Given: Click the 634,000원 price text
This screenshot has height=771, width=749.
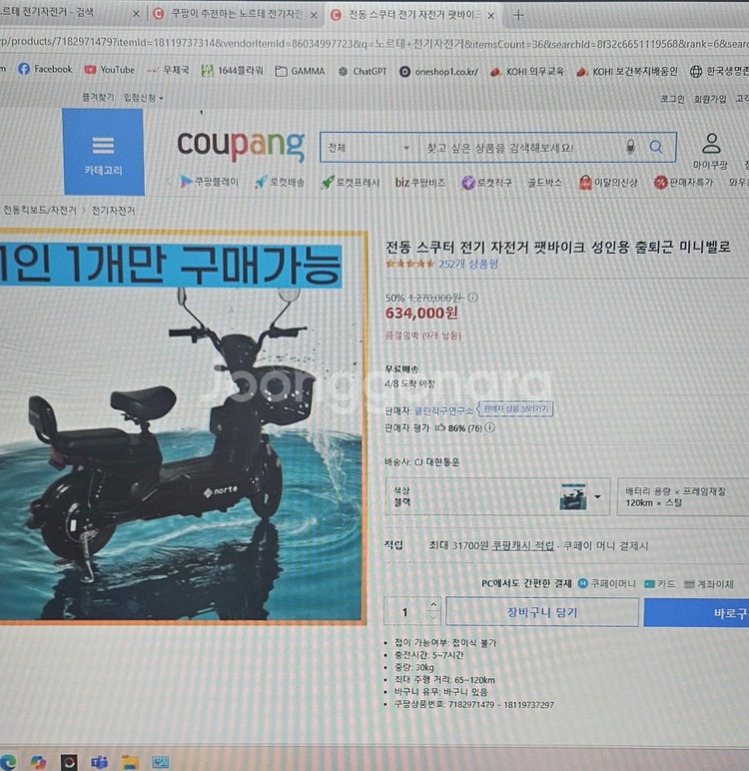Looking at the screenshot, I should [x=421, y=313].
